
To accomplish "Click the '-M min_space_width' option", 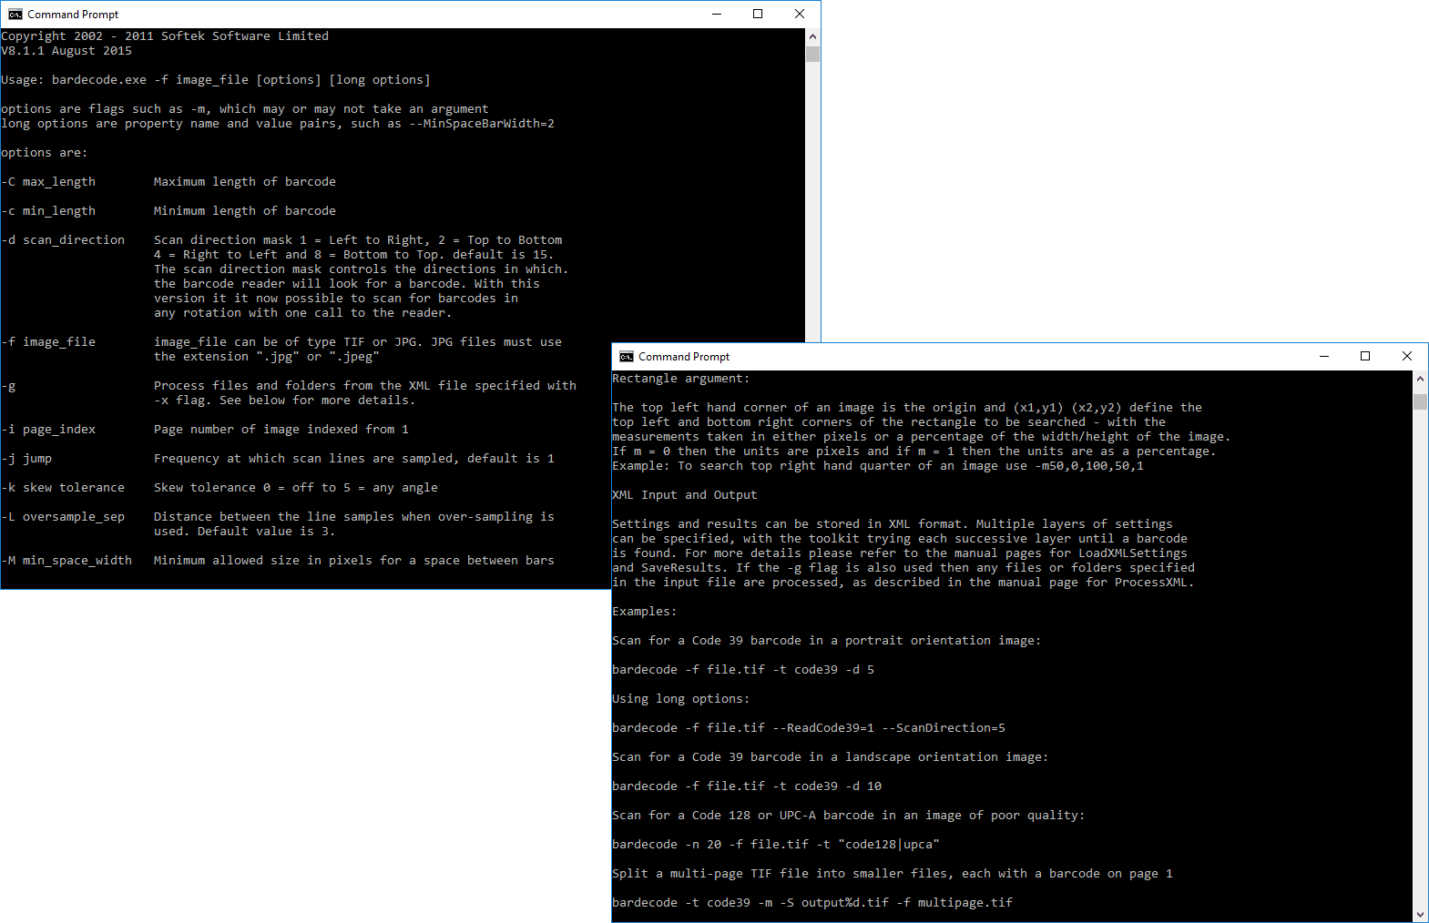I will tap(66, 561).
